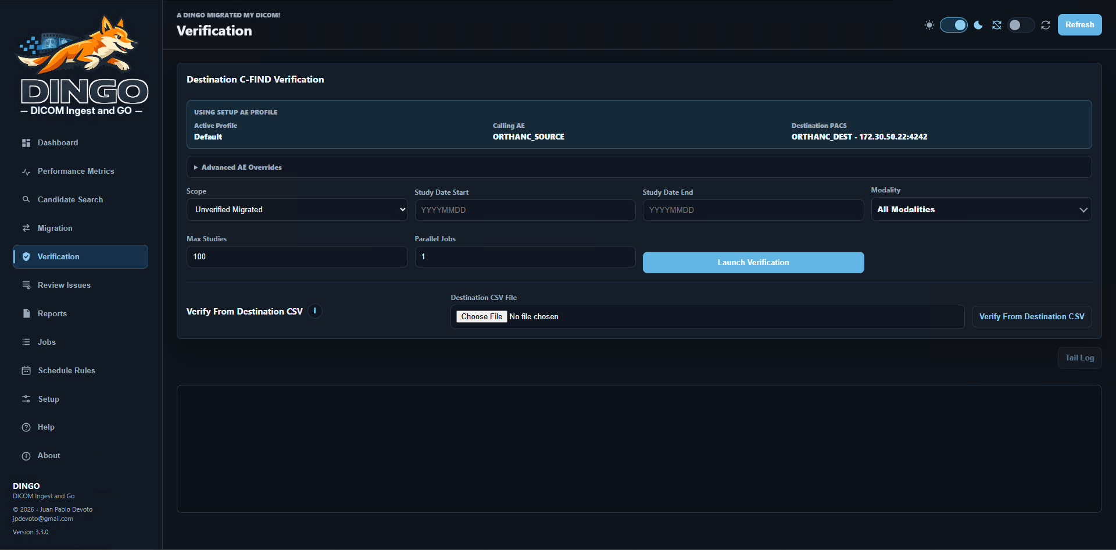Click the Candidate Search magnifier icon
This screenshot has width=1116, height=550.
[x=26, y=199]
